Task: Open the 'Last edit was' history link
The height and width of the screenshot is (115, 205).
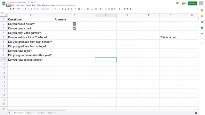Action: [66, 5]
